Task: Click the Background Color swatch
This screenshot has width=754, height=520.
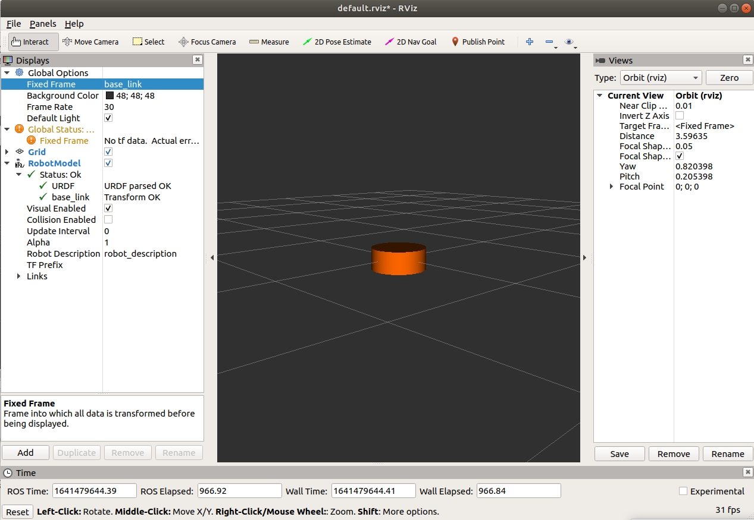Action: tap(110, 96)
